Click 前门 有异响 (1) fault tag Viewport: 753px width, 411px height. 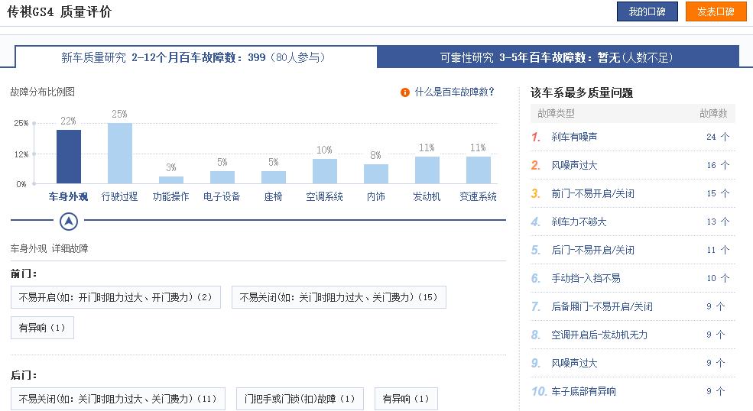[42, 328]
